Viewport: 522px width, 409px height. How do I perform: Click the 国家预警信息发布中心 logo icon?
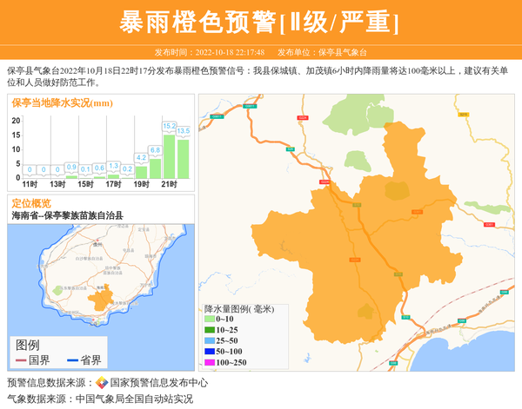[102, 383]
